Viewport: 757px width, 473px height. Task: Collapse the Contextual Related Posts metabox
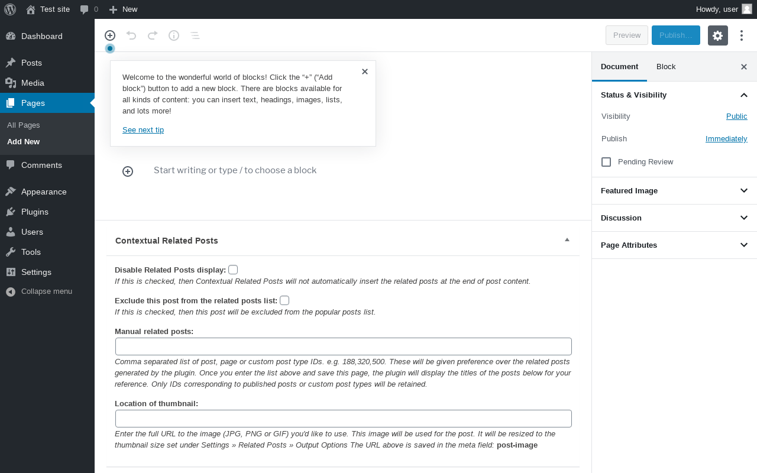coord(567,240)
